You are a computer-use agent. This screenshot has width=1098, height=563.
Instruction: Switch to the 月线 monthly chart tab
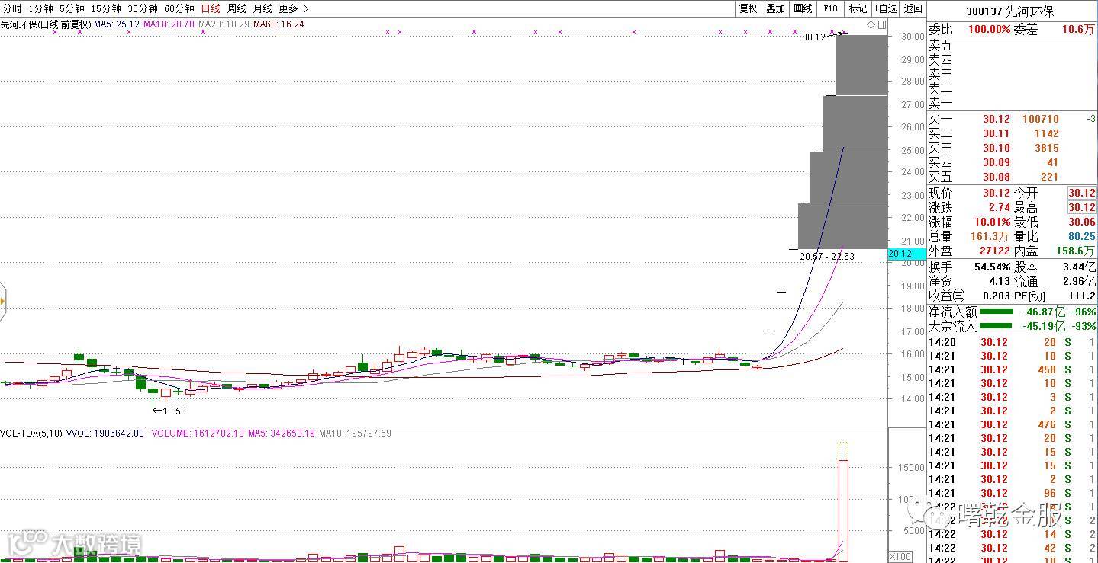[x=262, y=8]
